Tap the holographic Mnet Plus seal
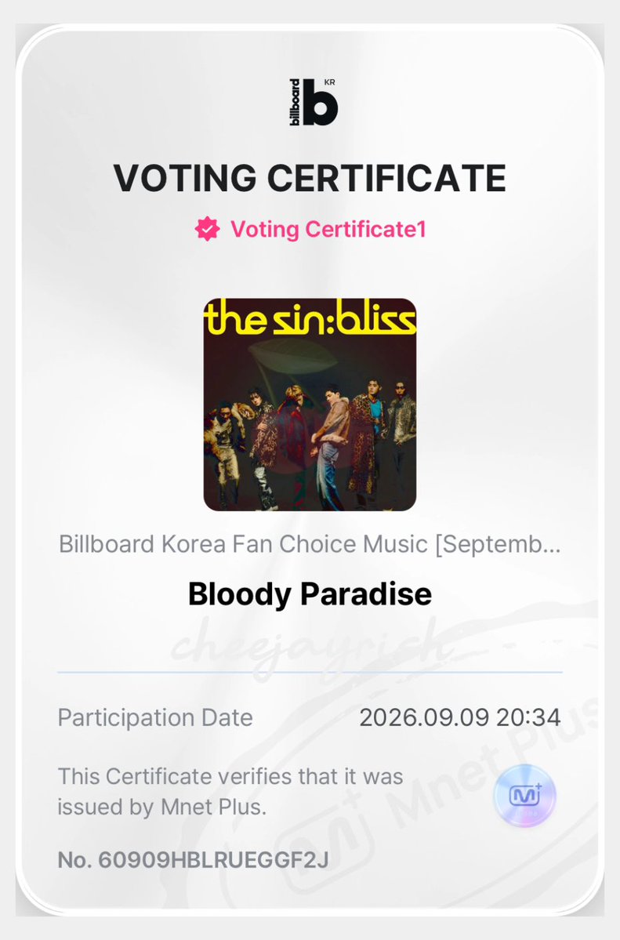The height and width of the screenshot is (940, 620). [x=524, y=796]
